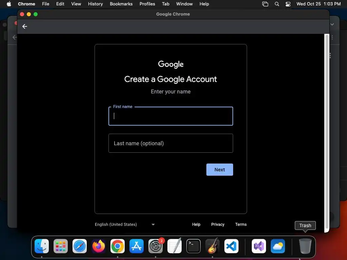Click the back arrow in the Google Chrome window
The height and width of the screenshot is (260, 347).
[x=24, y=26]
